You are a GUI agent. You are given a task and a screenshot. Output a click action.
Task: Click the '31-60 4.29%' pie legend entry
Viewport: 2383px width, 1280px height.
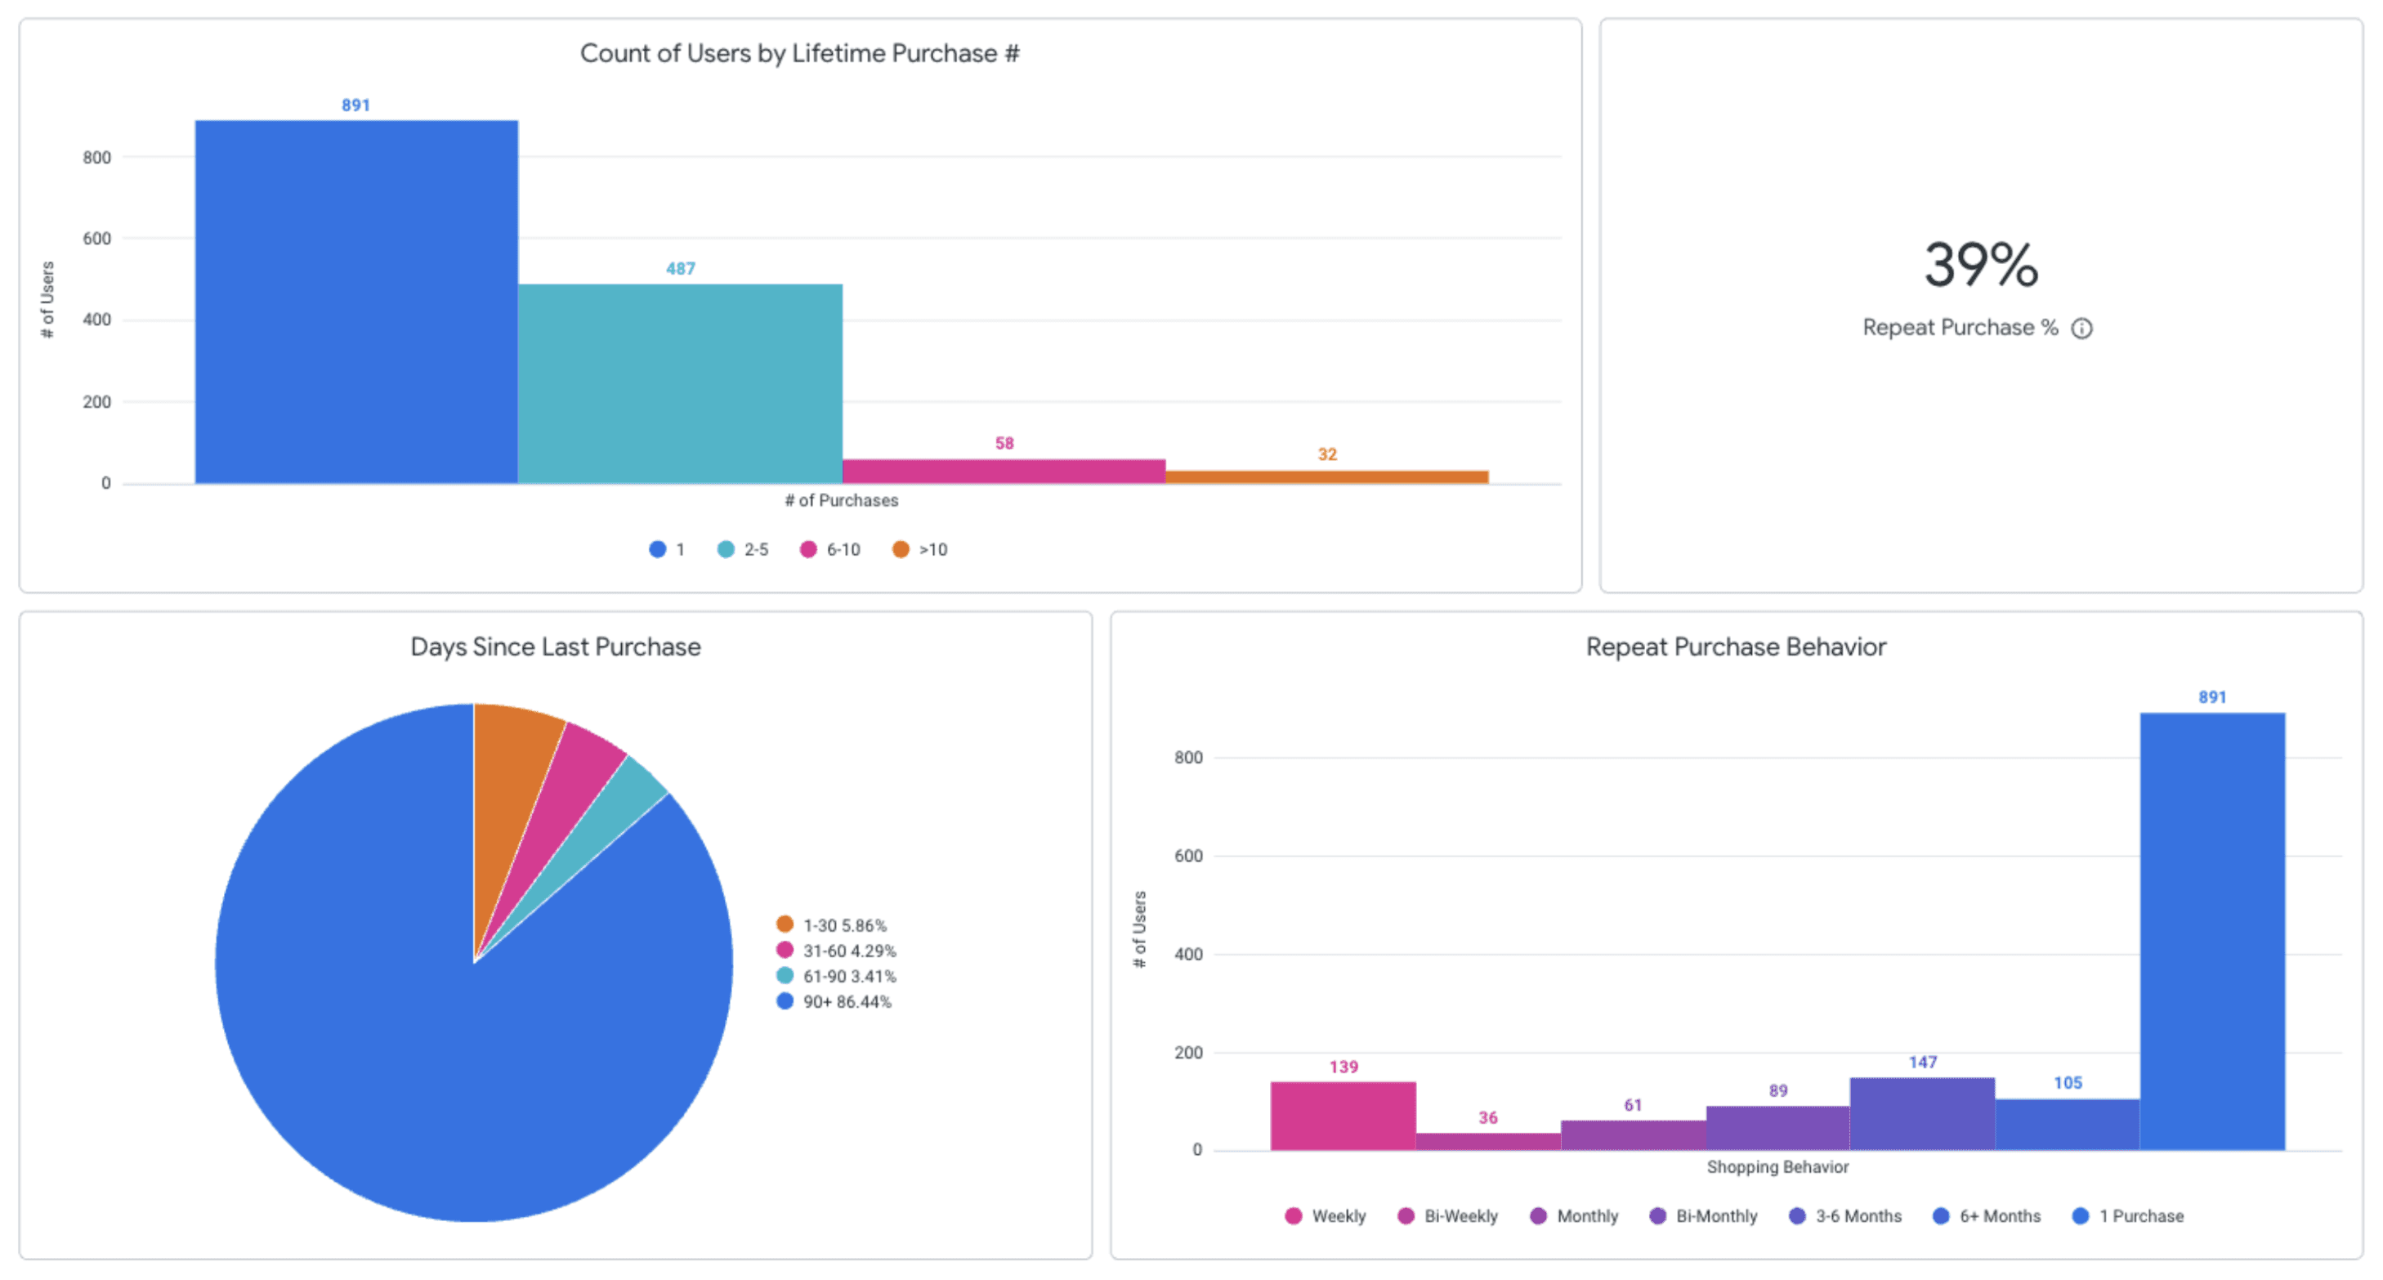point(848,951)
